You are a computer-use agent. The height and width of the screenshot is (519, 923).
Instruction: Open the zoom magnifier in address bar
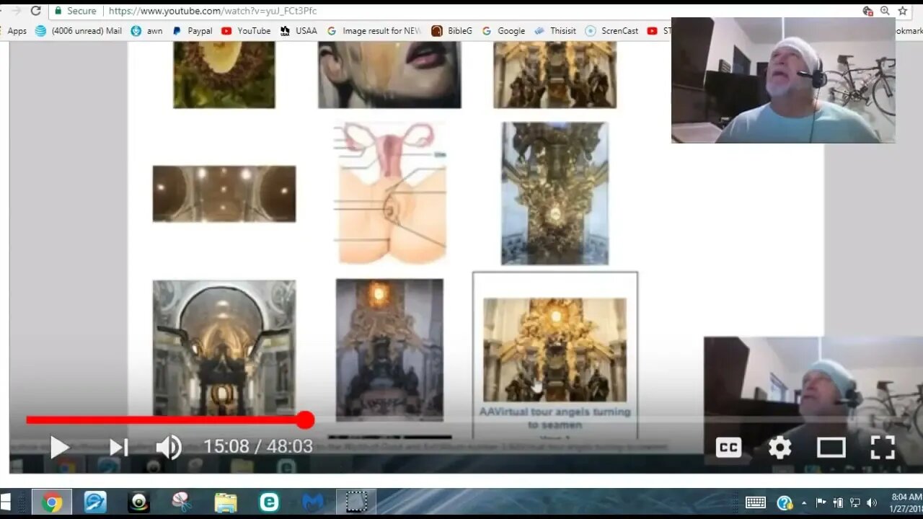(x=885, y=11)
